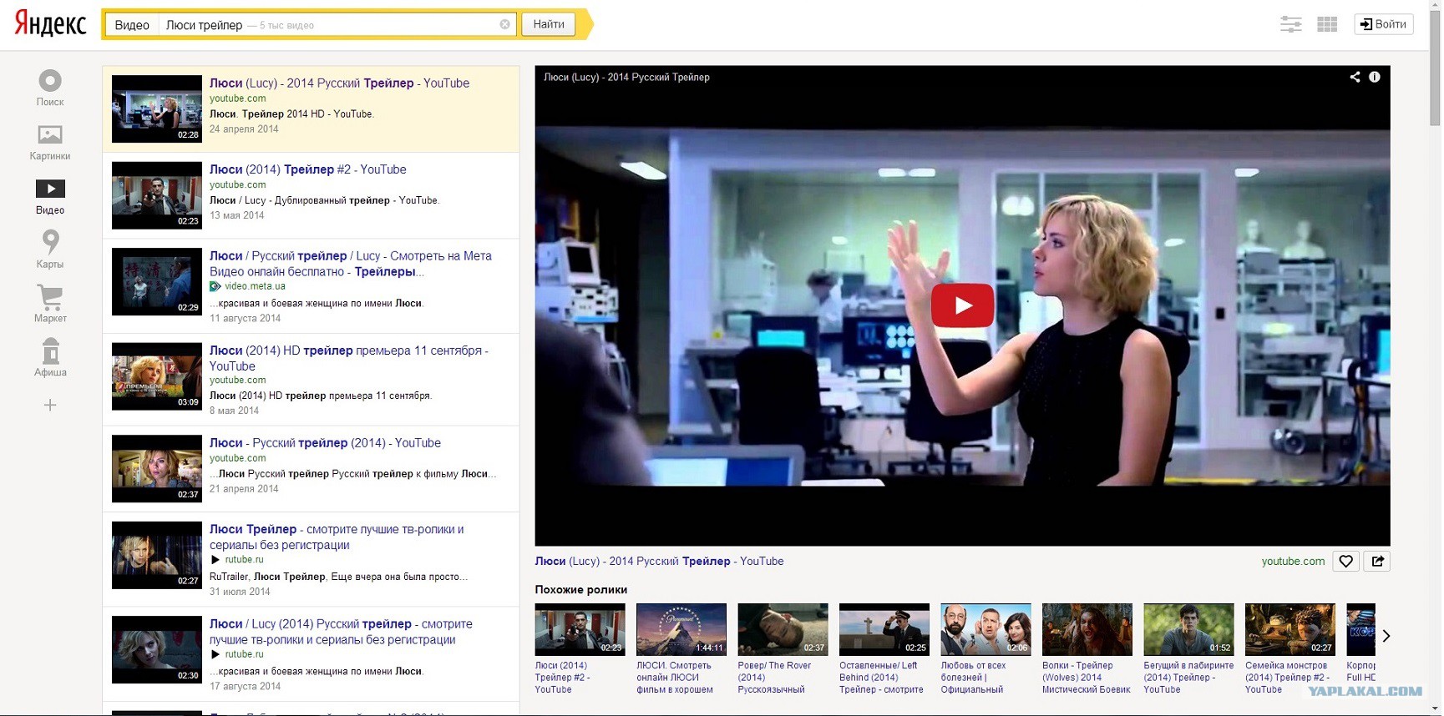Click youtube.com source link under player
1444x716 pixels.
(x=1292, y=562)
